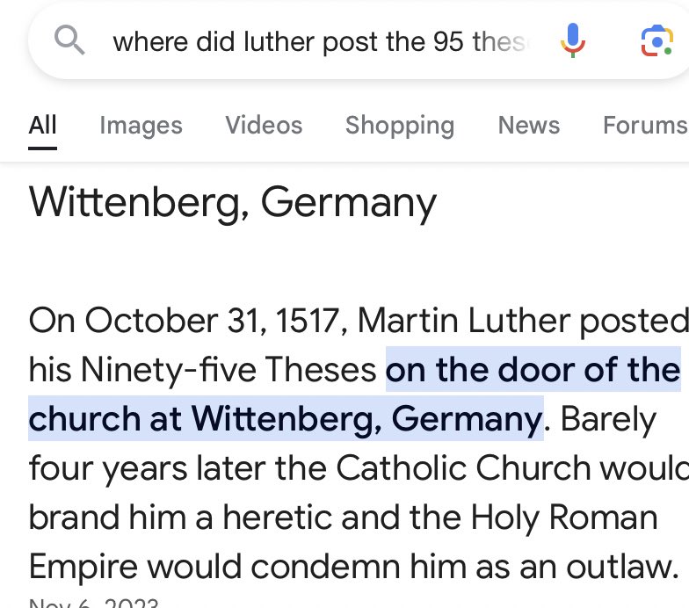Click the Nov 6, 2023 snippet date
This screenshot has height=608, width=689.
(93, 603)
